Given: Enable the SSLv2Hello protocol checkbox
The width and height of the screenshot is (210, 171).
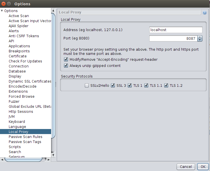Looking at the screenshot, I should coord(87,85).
